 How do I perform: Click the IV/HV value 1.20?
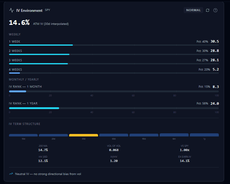[114, 161]
